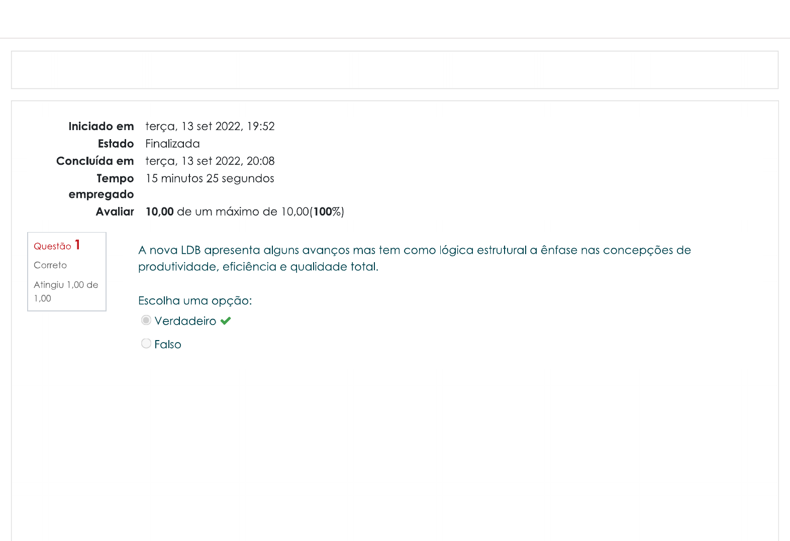Click the 15 minutos 25 segundos duration

210,179
